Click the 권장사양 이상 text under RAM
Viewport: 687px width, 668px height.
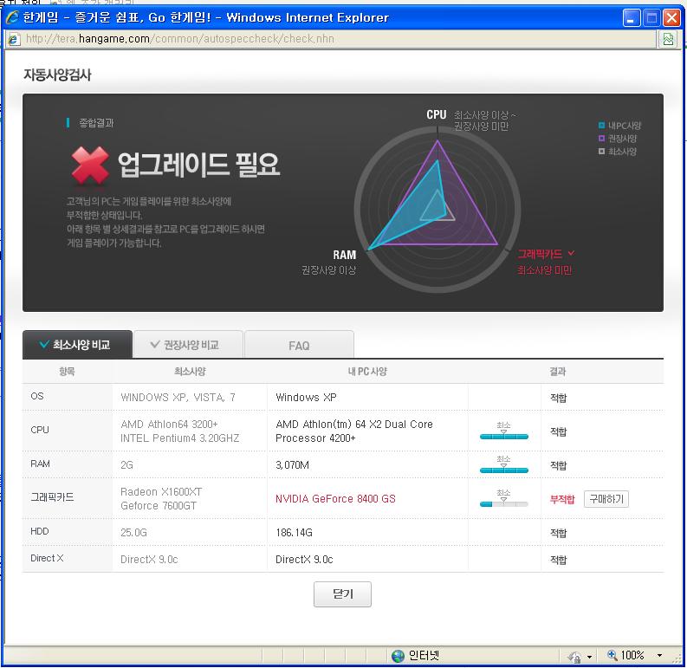tap(328, 270)
